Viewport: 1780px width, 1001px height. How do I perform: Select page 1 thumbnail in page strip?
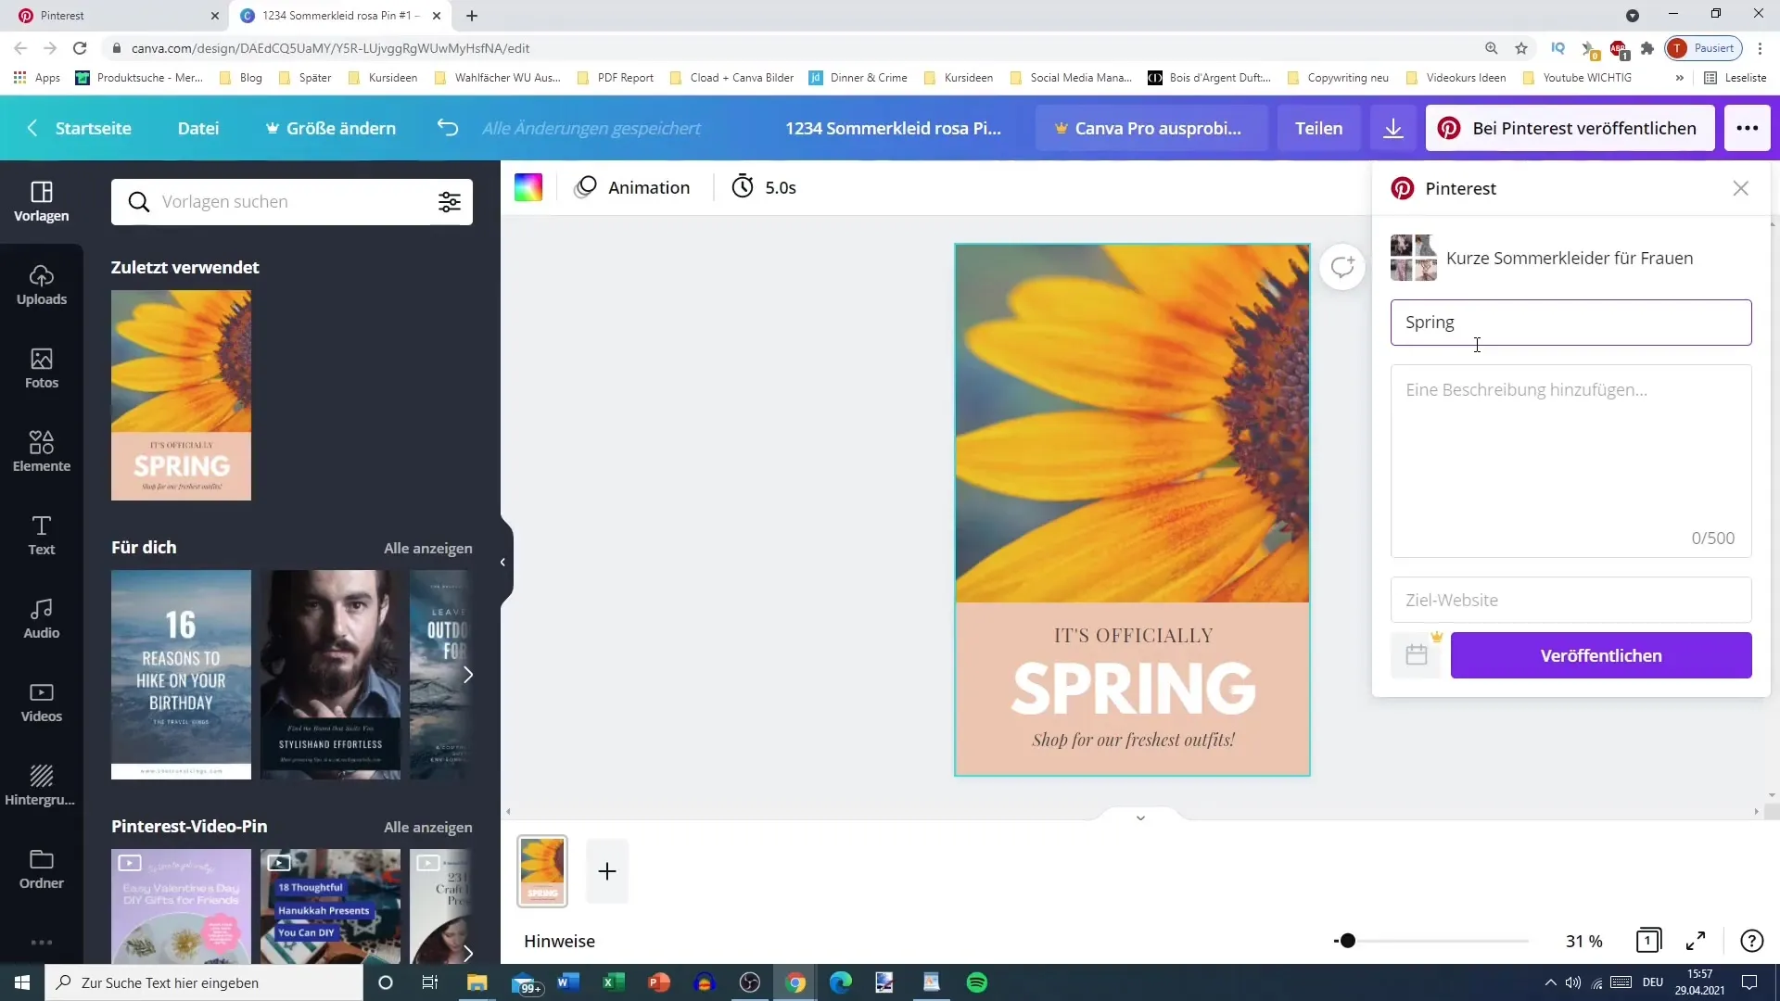click(542, 871)
